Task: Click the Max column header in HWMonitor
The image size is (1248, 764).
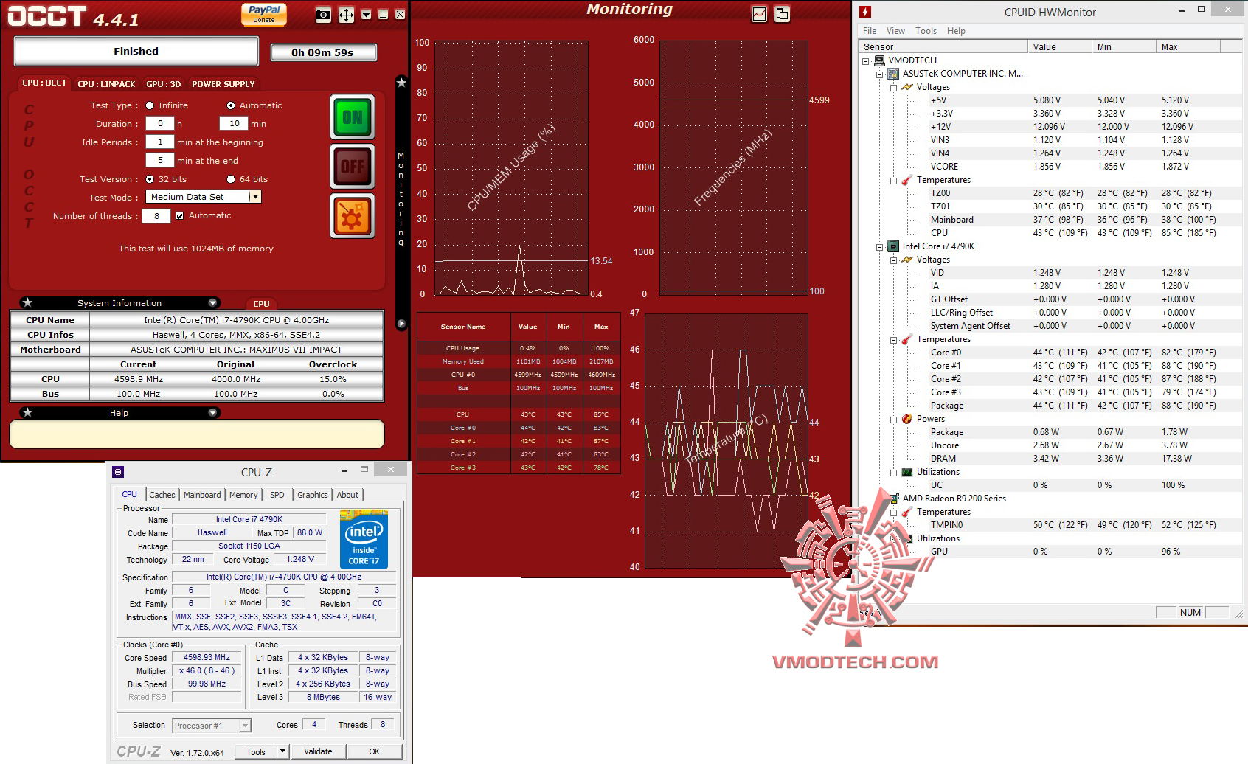Action: click(x=1188, y=46)
